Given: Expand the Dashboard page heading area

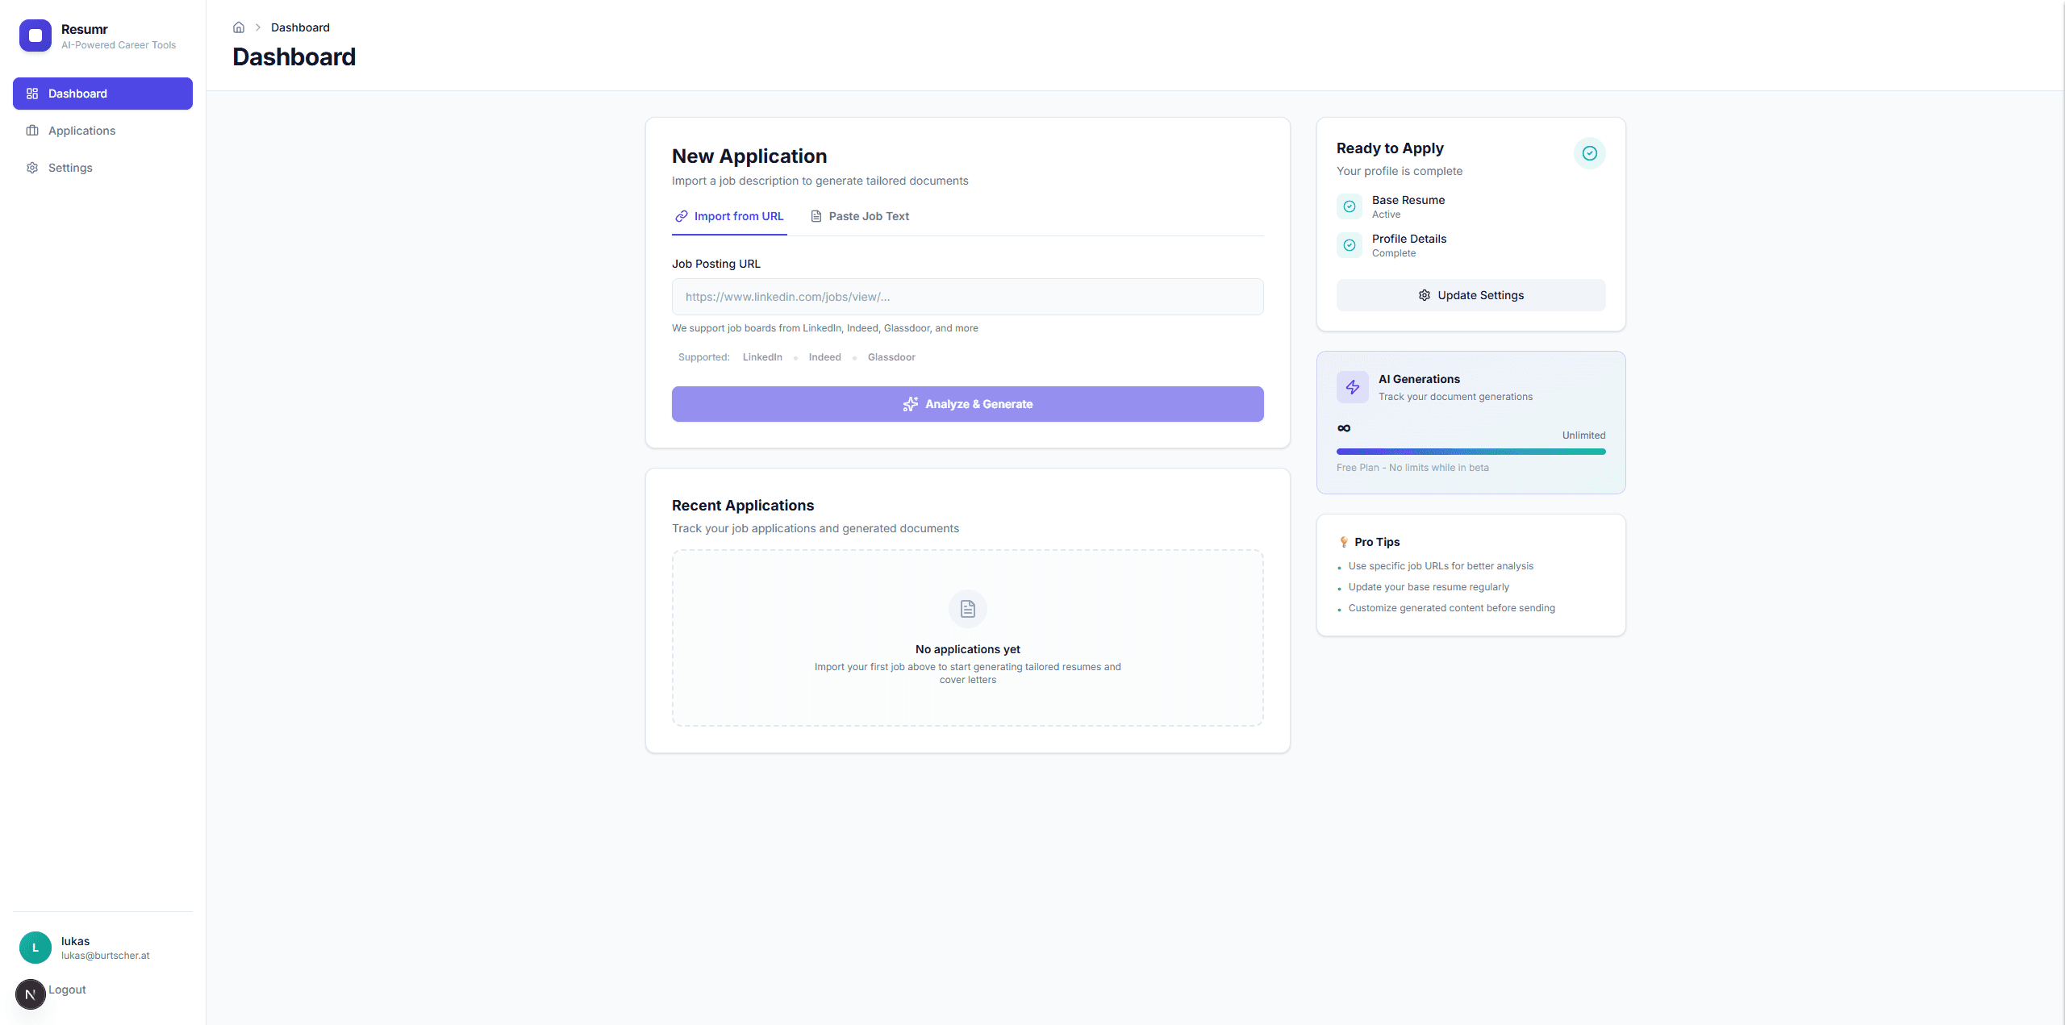Looking at the screenshot, I should [x=294, y=56].
